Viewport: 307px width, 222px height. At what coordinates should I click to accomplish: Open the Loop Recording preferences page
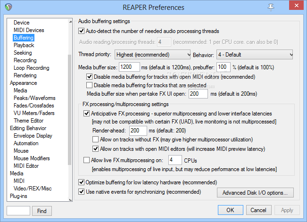[32, 68]
